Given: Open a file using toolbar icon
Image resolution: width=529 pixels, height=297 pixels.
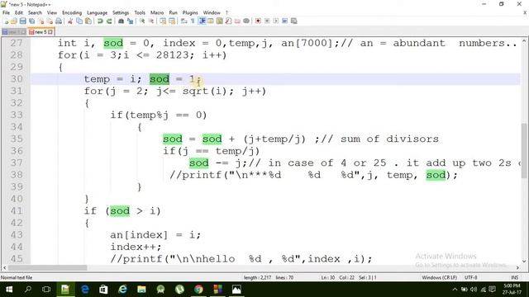Looking at the screenshot, I should coord(14,21).
